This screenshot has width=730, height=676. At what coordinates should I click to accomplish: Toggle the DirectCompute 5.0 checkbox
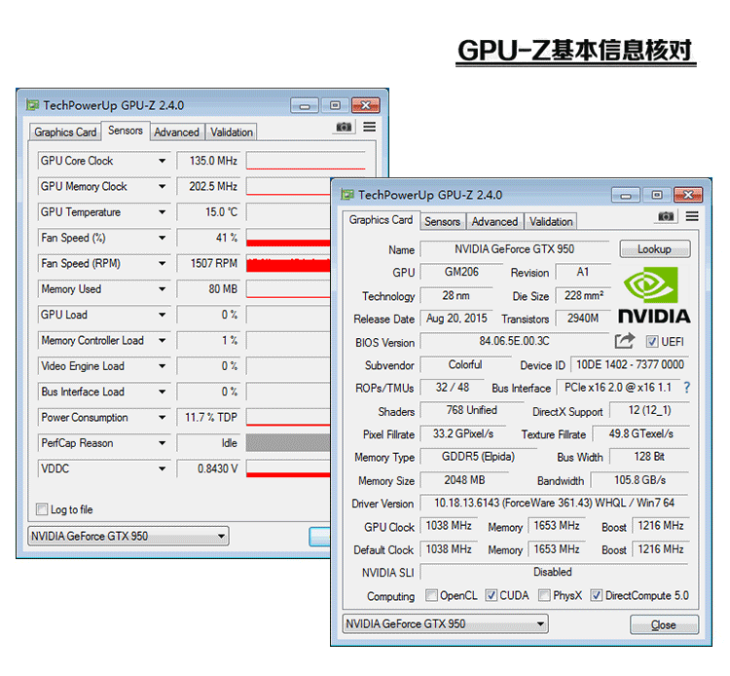(597, 595)
